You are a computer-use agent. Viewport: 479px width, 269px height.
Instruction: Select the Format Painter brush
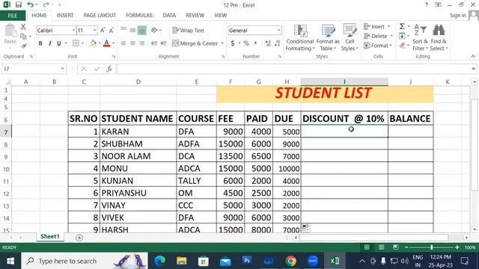(23, 46)
